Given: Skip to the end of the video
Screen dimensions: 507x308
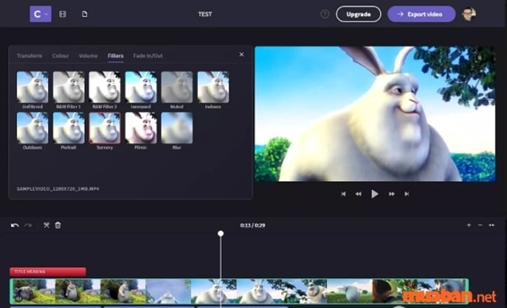Looking at the screenshot, I should (x=406, y=194).
